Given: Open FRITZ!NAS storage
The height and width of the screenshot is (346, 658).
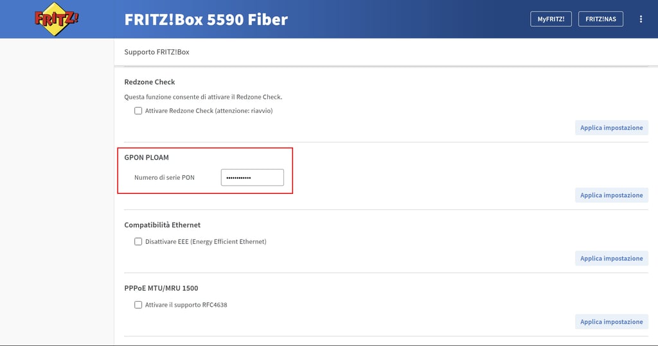Looking at the screenshot, I should 601,19.
